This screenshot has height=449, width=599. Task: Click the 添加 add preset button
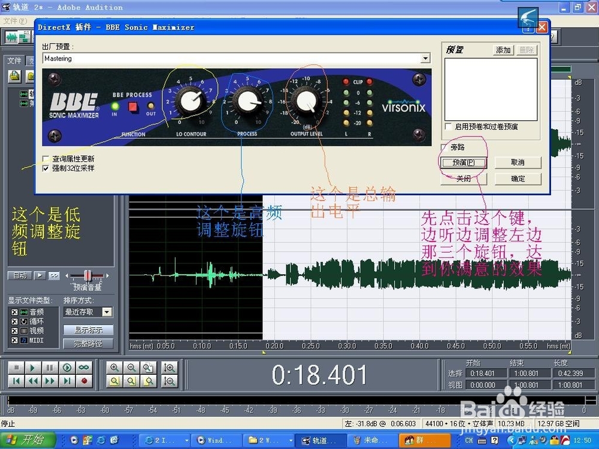click(504, 50)
